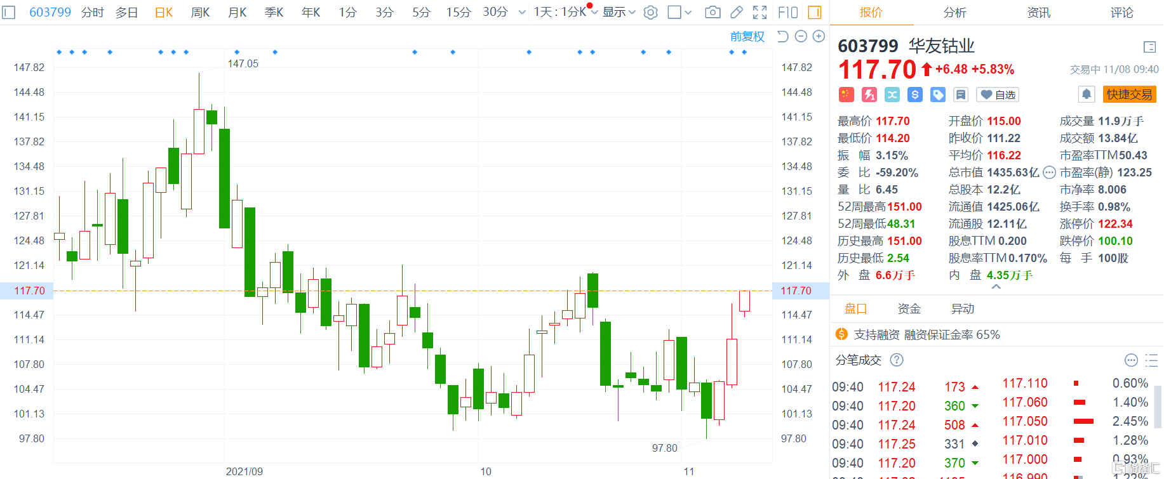The height and width of the screenshot is (479, 1164).
Task: Click the 97.80 low price label
Action: point(665,448)
